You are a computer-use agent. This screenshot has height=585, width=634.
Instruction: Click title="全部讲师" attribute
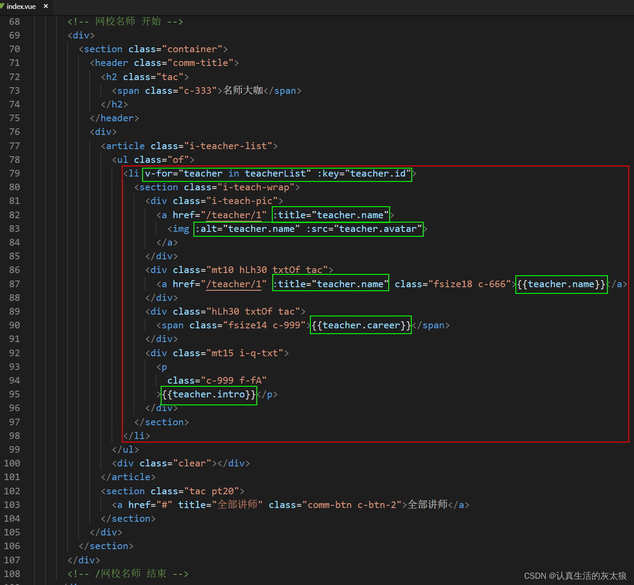click(220, 505)
